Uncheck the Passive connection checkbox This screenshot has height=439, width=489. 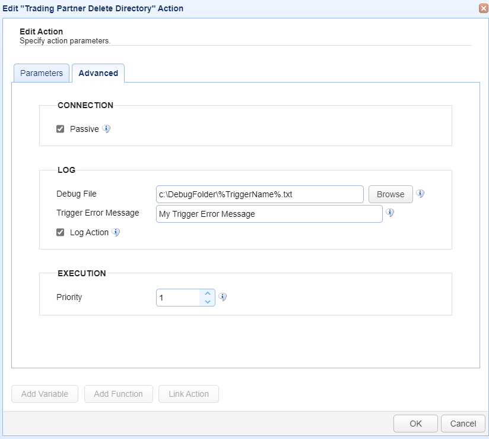(x=60, y=129)
